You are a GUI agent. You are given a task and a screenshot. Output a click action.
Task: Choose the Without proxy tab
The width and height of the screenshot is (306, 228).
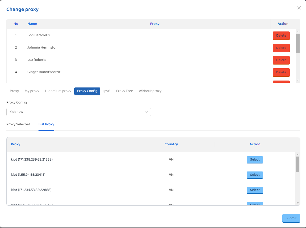coord(150,91)
